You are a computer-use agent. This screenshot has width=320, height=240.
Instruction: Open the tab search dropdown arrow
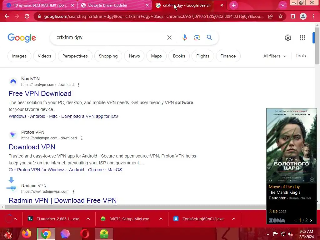pos(282,5)
